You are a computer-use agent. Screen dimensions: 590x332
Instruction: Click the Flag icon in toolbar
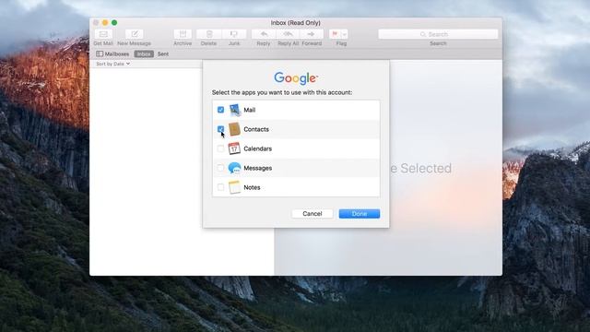[335, 34]
